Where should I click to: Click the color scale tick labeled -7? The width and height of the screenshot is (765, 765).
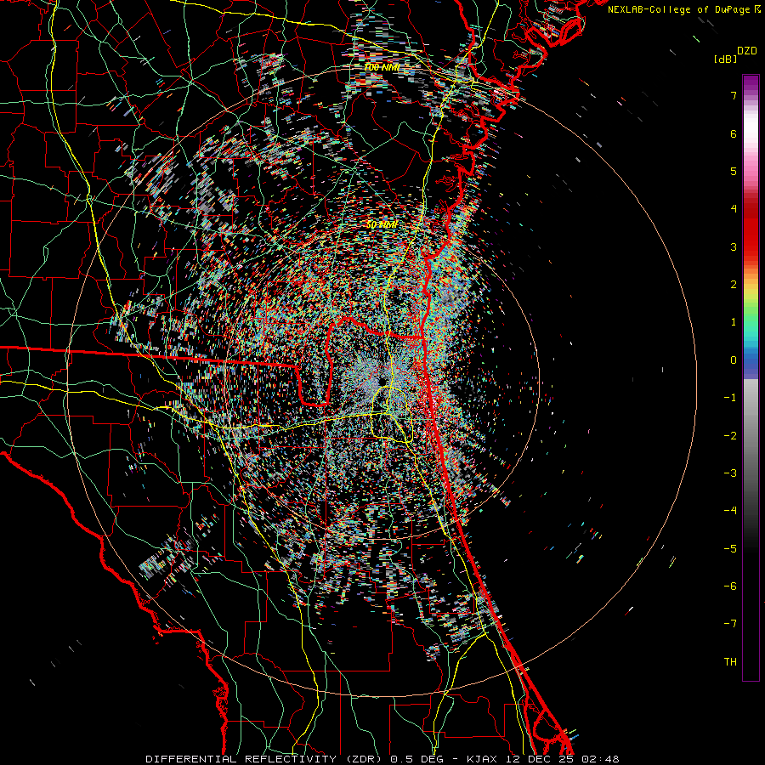(x=730, y=624)
